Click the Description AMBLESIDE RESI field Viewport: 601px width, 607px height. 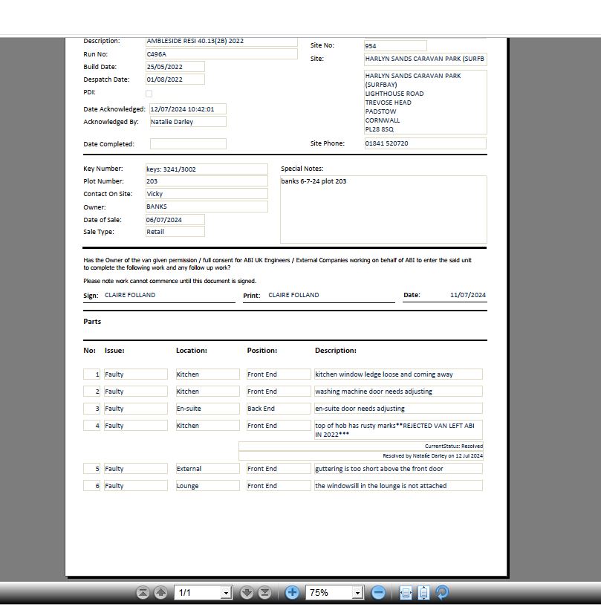pos(221,41)
